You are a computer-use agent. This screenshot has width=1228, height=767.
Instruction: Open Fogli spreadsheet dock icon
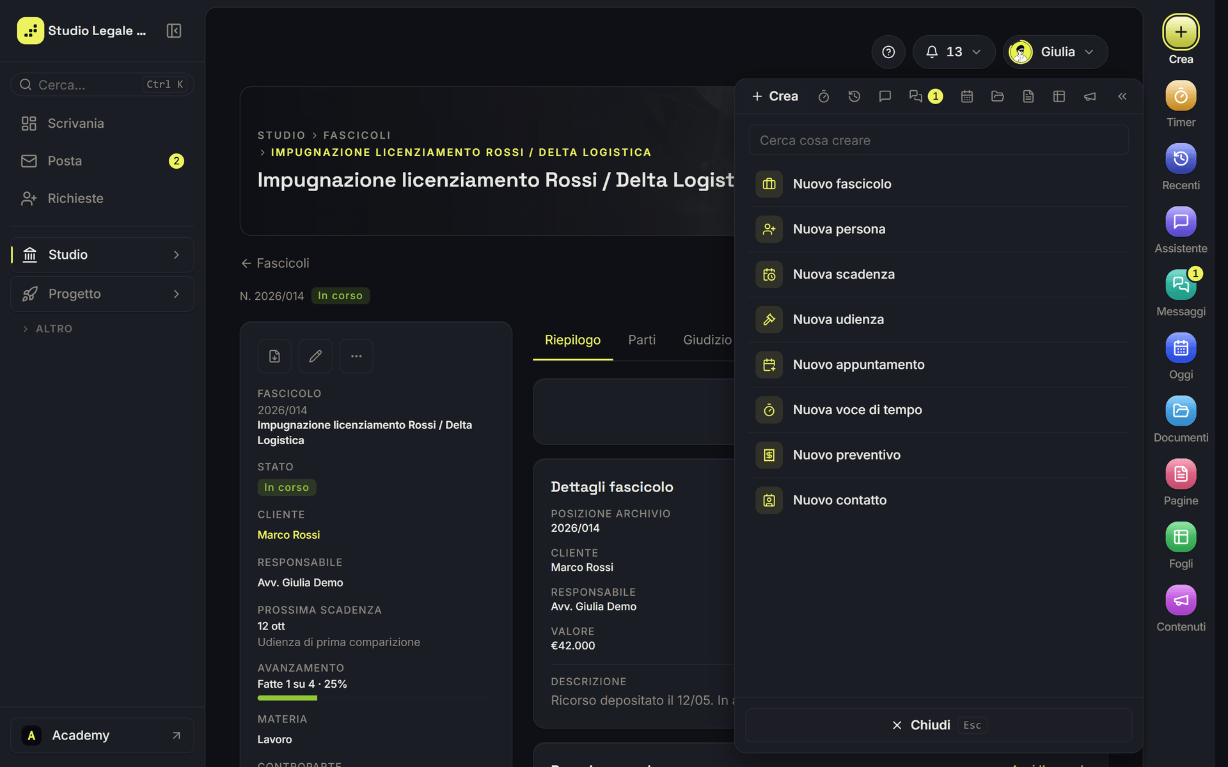(1181, 537)
